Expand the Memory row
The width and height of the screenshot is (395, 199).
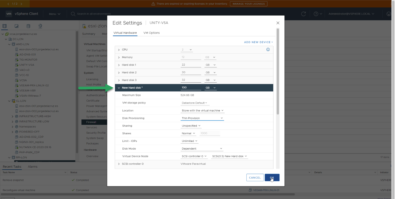pos(119,57)
